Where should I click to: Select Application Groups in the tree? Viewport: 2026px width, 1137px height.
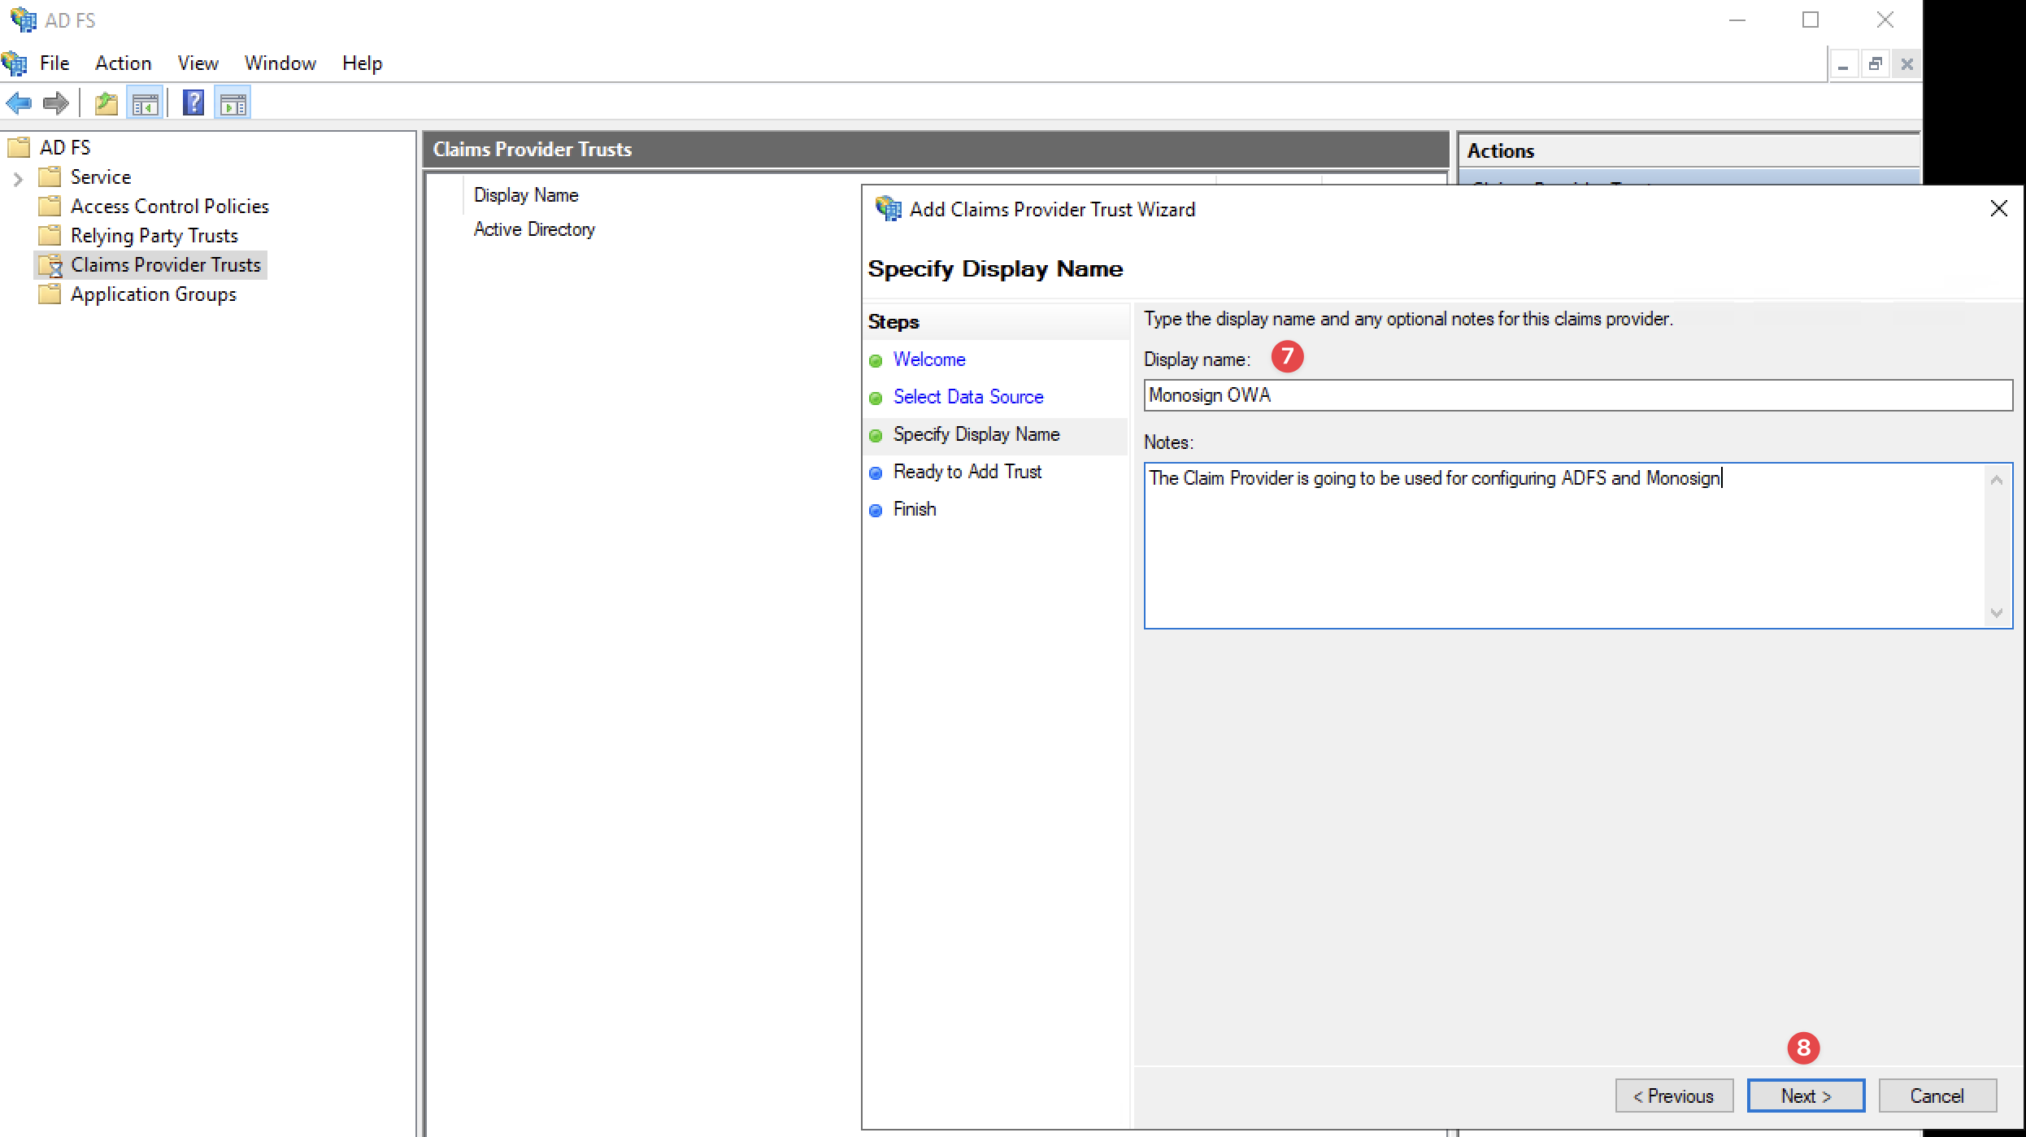click(x=153, y=294)
